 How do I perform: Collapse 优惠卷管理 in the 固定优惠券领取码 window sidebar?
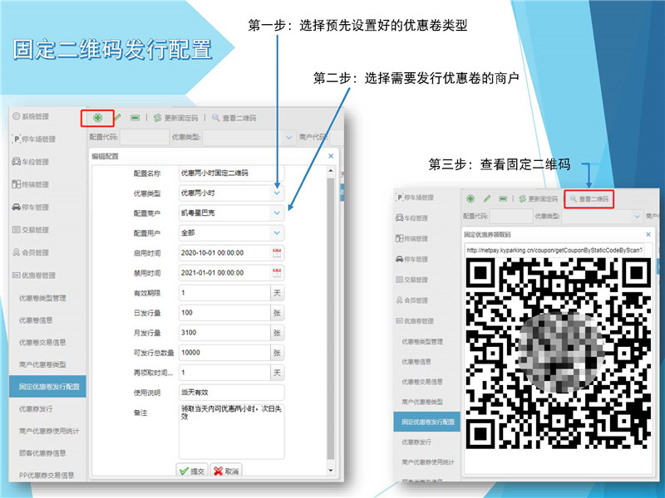[415, 321]
